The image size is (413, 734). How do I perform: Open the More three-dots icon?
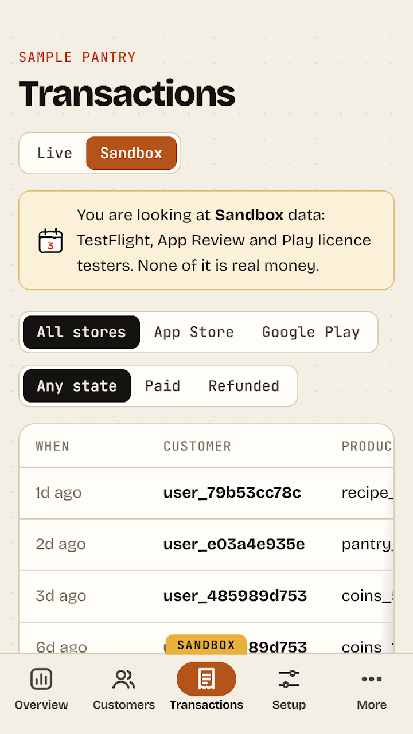[x=372, y=679]
